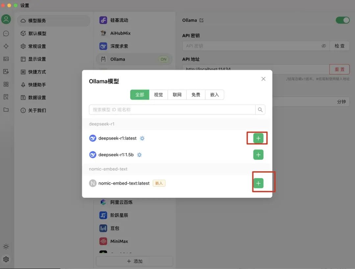Open the files folder sidebar icon
The image size is (355, 269).
[x=6, y=110]
